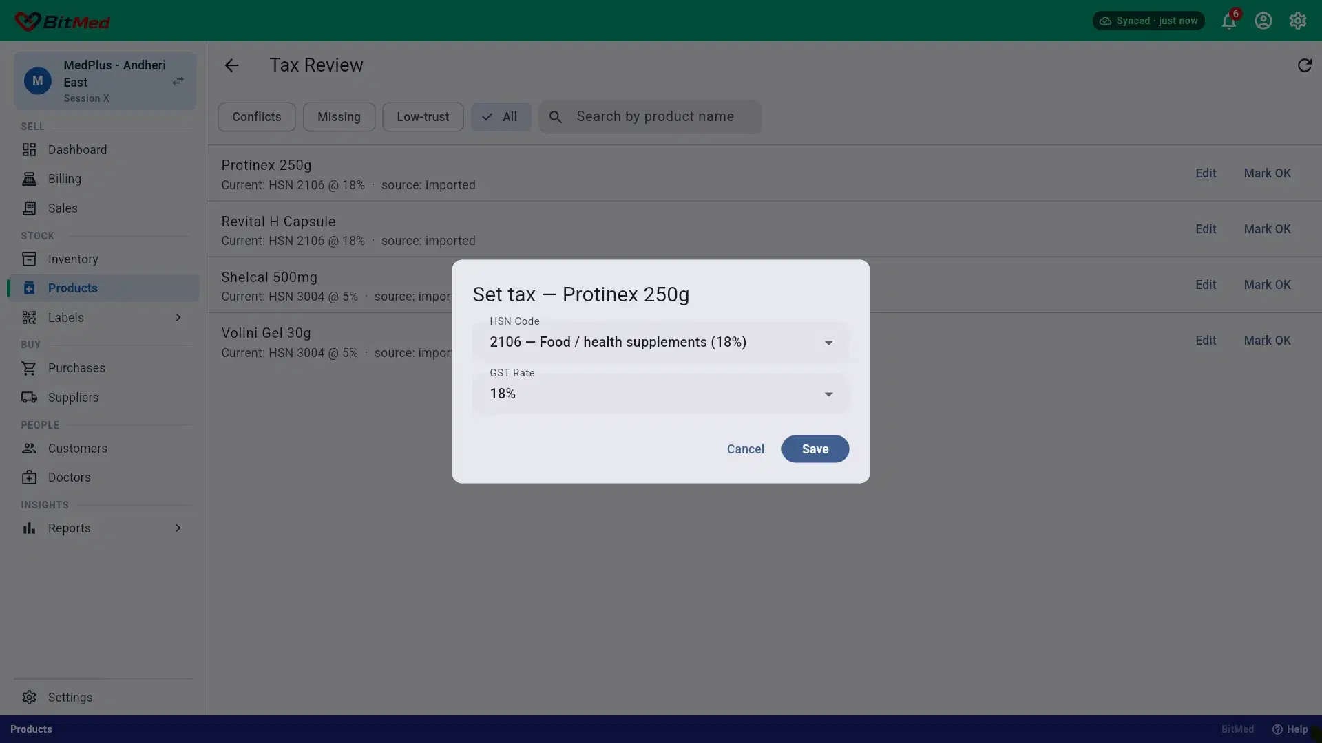The image size is (1322, 743).
Task: Click Products label in status bar
Action: pyautogui.click(x=31, y=729)
